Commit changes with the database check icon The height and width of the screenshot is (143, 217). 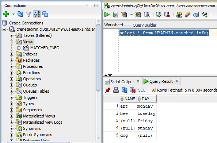click(159, 14)
